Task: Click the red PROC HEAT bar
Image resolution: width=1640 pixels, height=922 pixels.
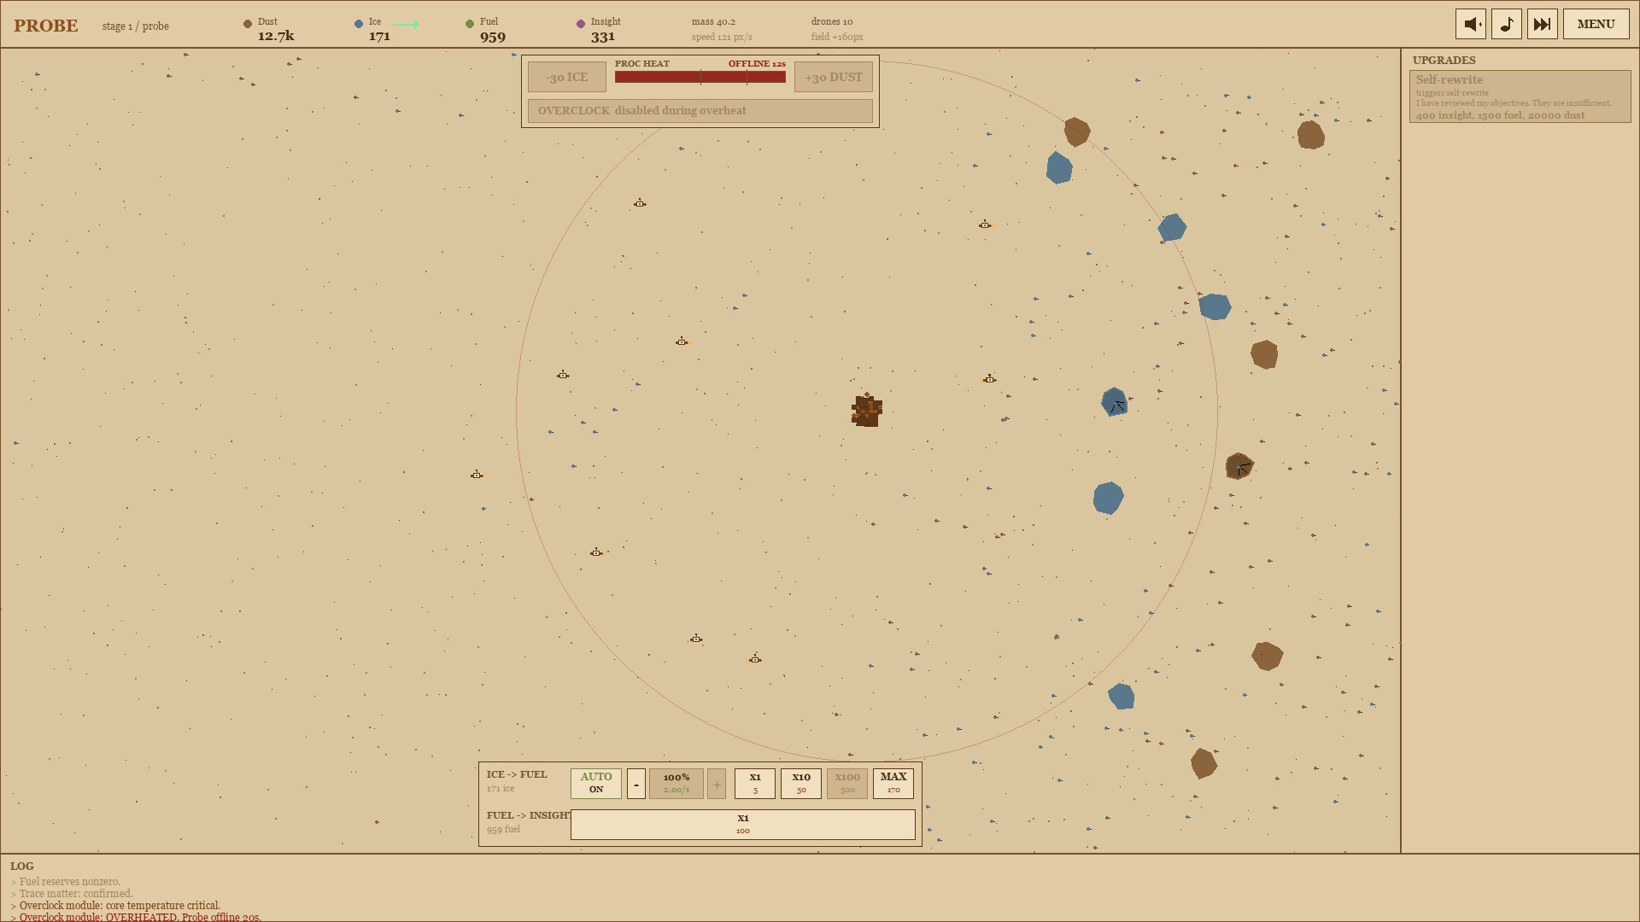Action: [700, 76]
